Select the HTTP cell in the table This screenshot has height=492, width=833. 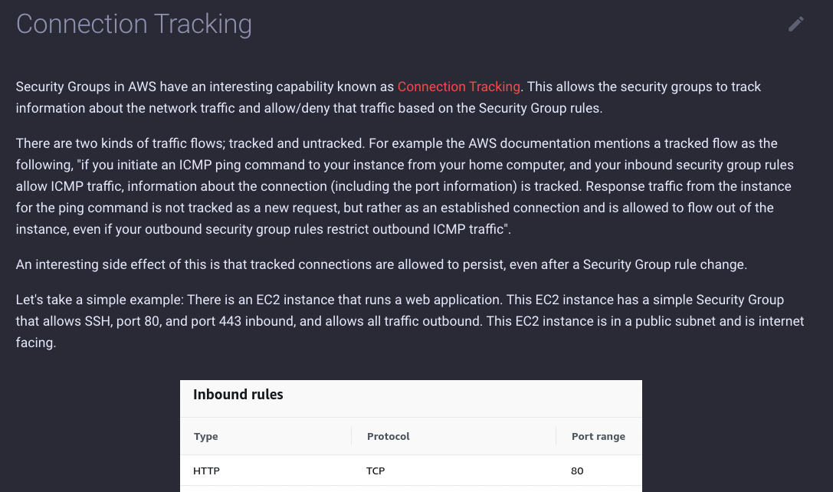206,471
